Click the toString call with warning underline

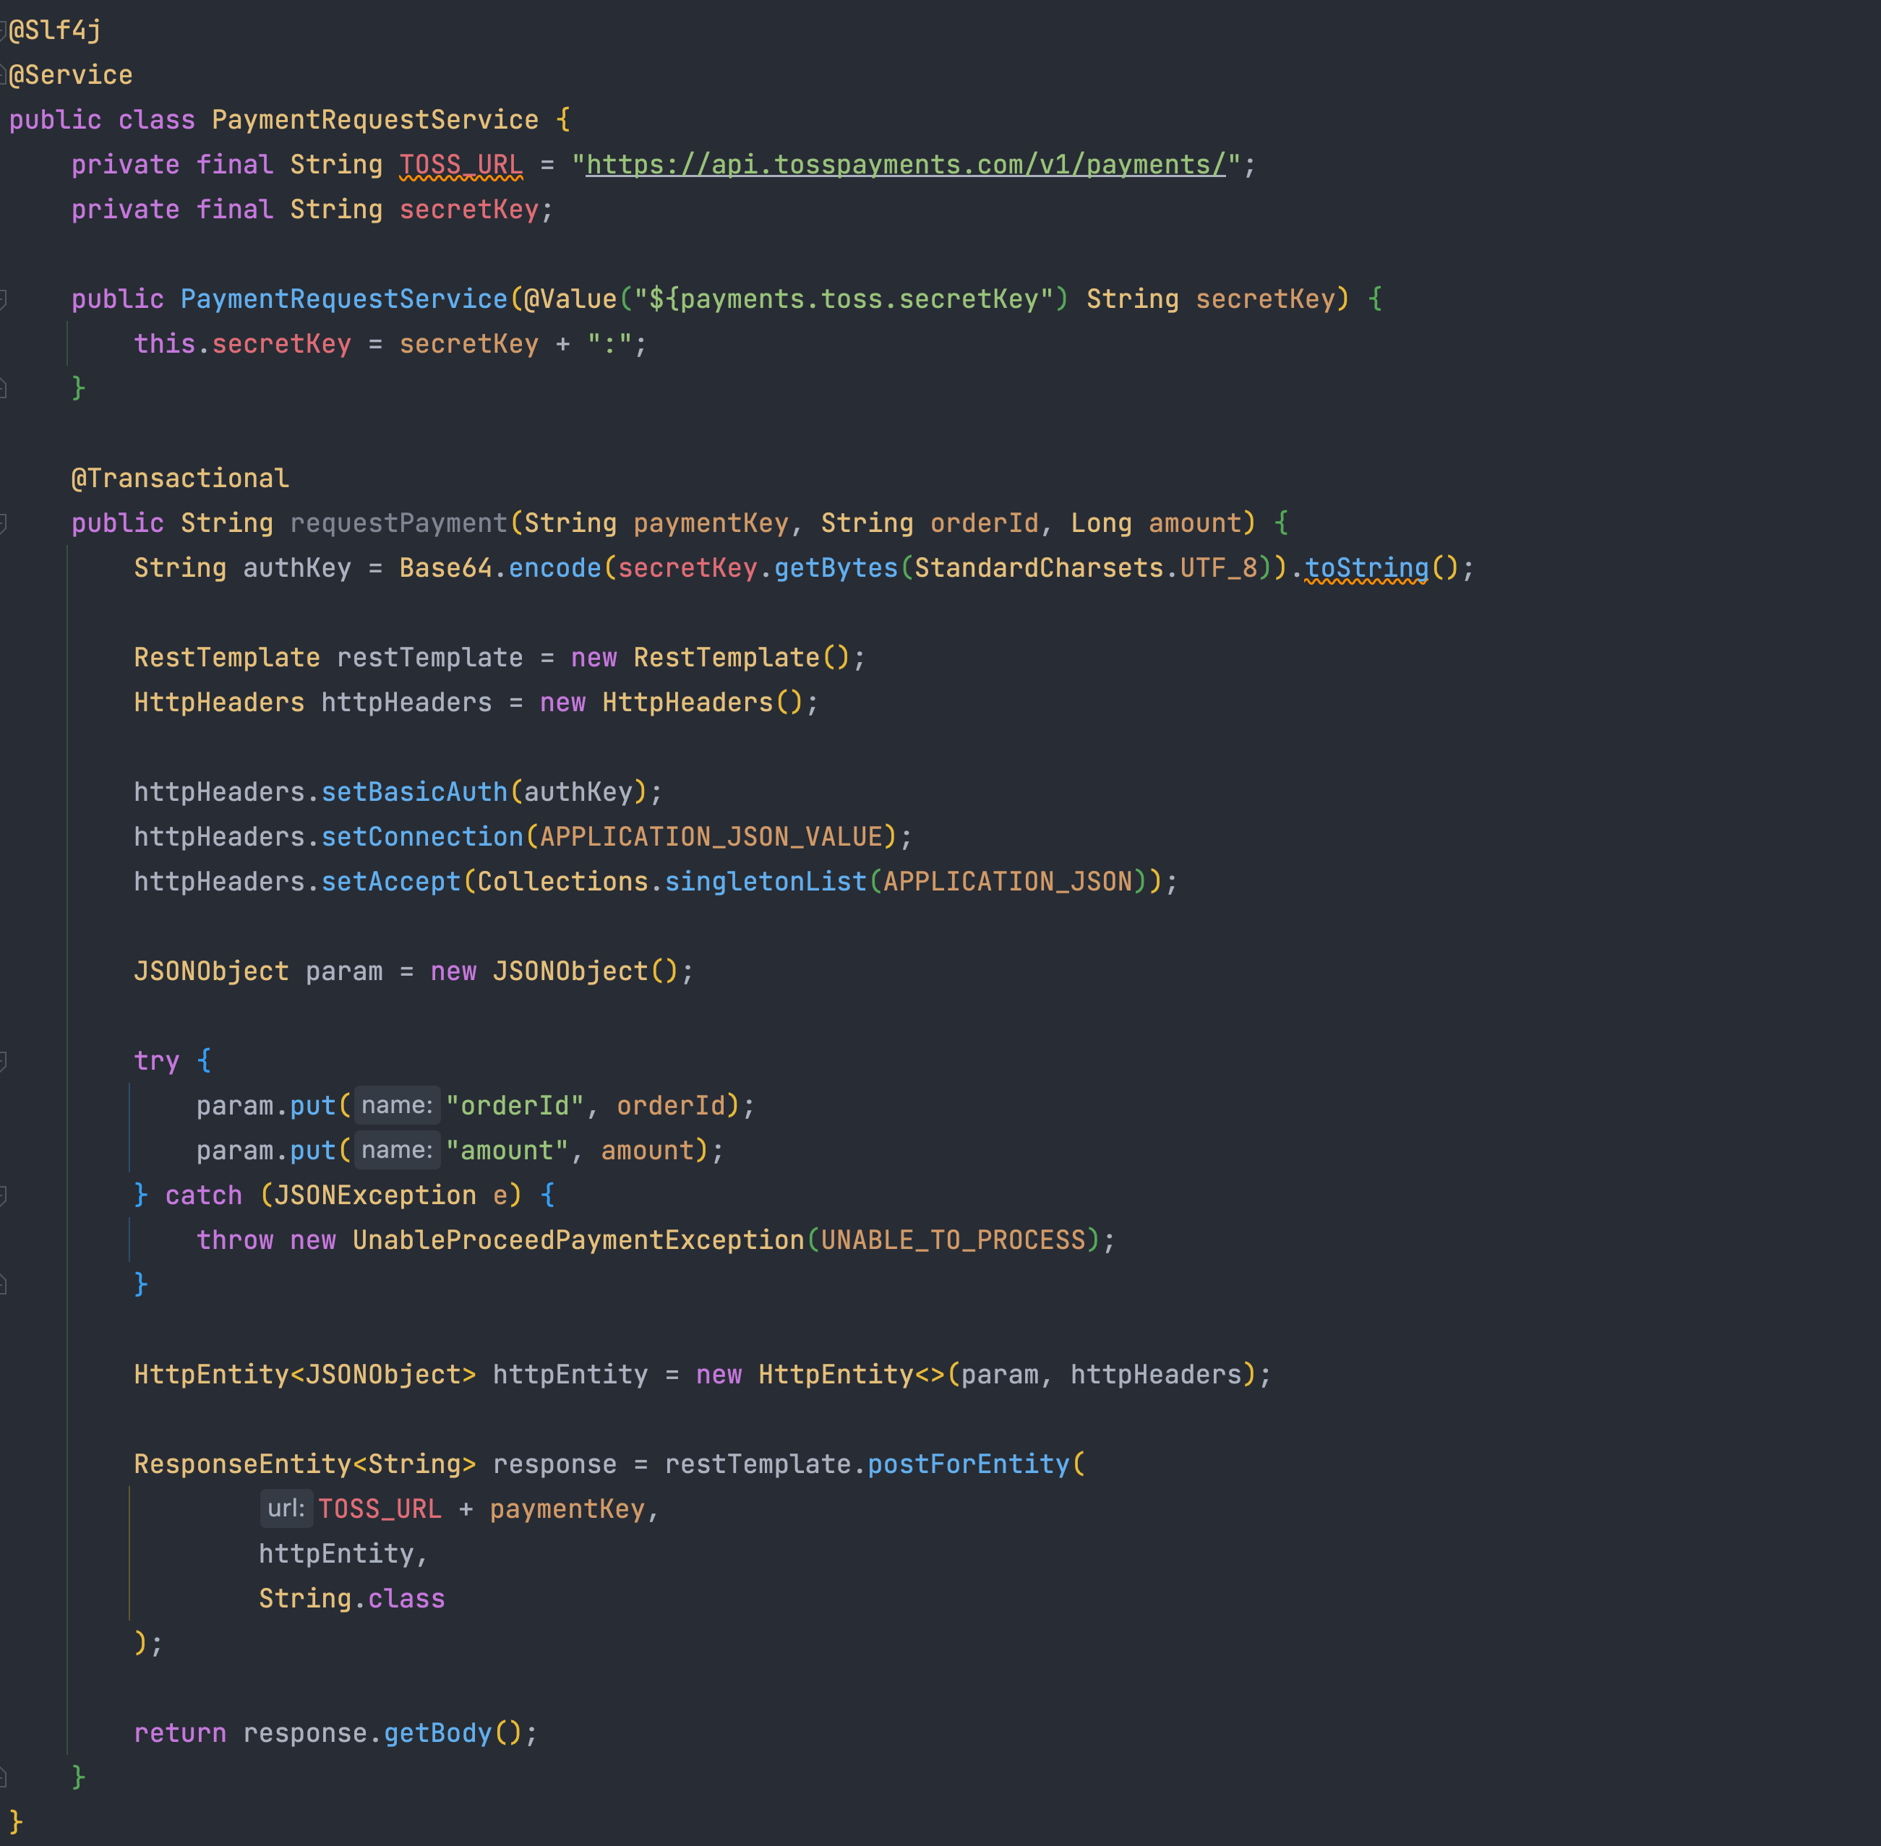click(x=1366, y=568)
